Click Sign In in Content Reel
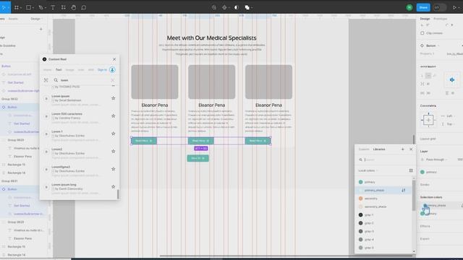The height and width of the screenshot is (260, 463). click(102, 70)
